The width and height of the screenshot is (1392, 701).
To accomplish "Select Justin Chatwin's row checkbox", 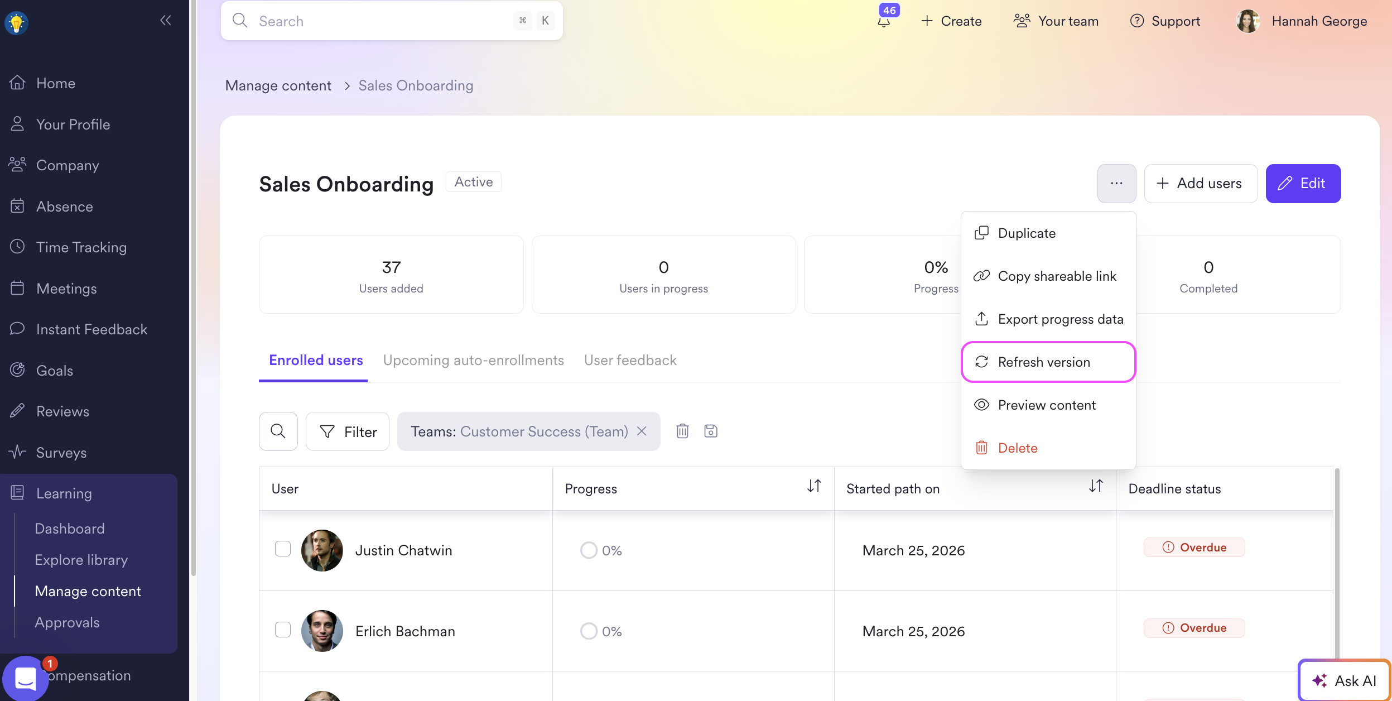I will tap(283, 549).
